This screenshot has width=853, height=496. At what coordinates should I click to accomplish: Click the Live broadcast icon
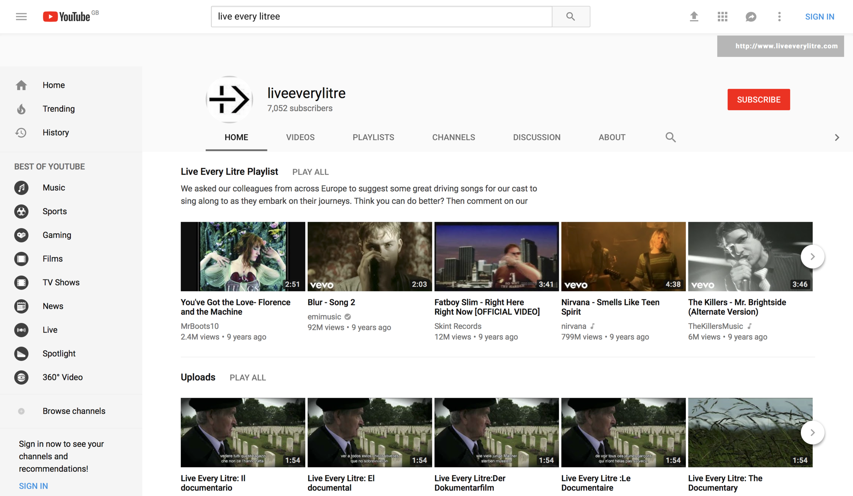[x=21, y=330]
